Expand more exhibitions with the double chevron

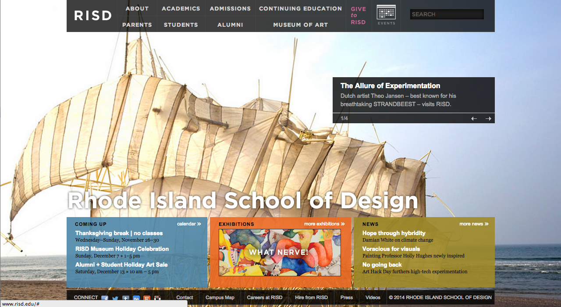324,224
